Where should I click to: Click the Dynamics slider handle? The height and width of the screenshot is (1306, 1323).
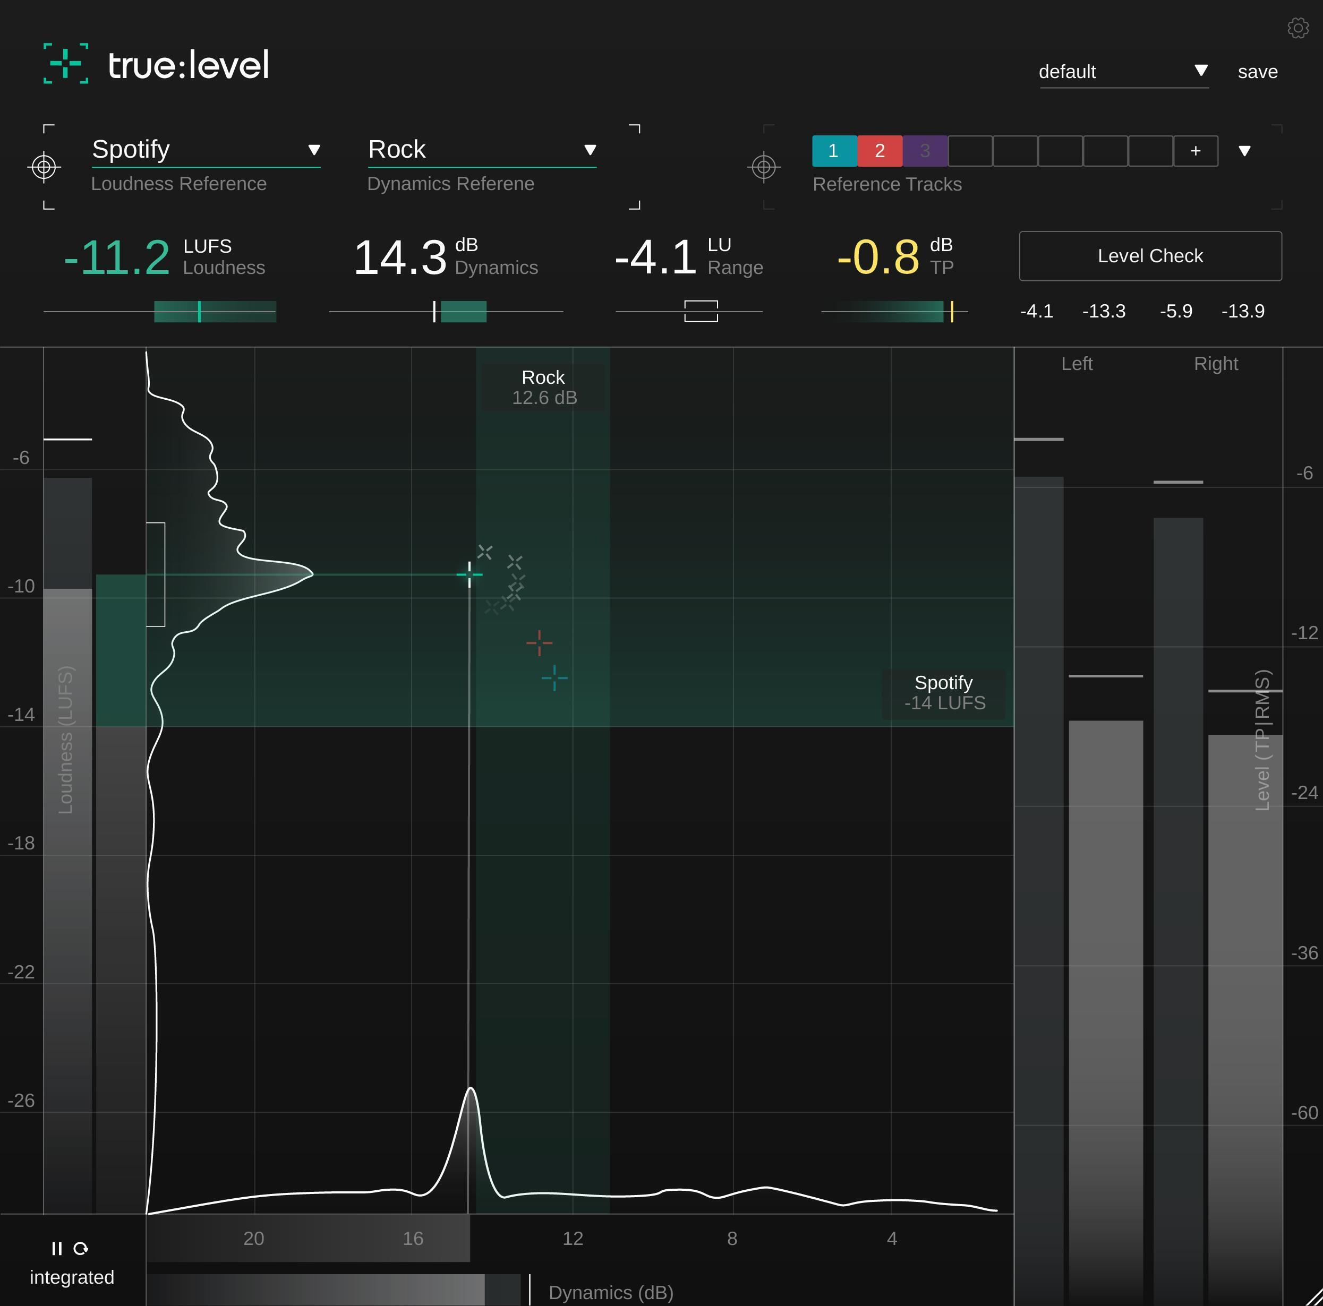pyautogui.click(x=435, y=312)
